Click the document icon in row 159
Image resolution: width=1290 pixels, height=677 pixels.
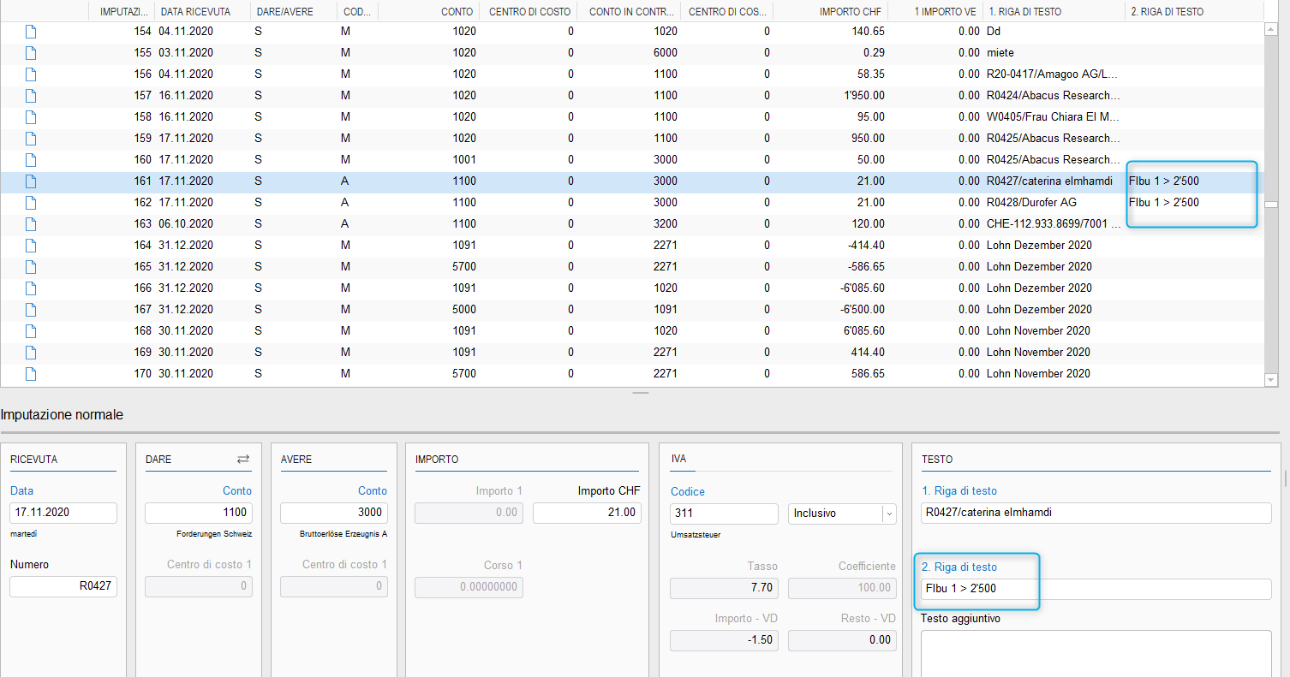point(31,138)
